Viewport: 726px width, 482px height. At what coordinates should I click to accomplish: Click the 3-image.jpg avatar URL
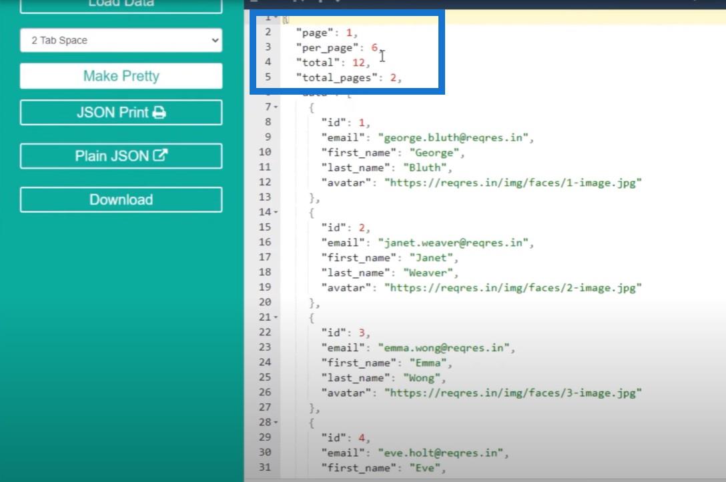[x=513, y=393]
